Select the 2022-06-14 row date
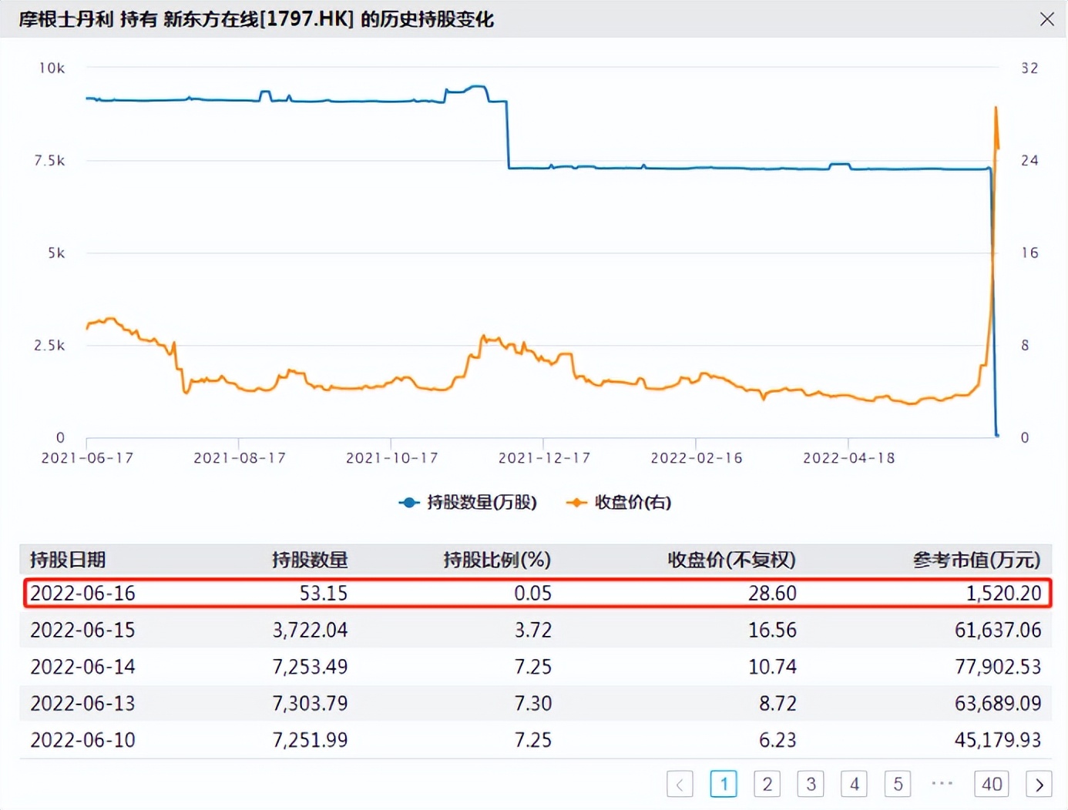Image resolution: width=1068 pixels, height=810 pixels. pyautogui.click(x=82, y=666)
